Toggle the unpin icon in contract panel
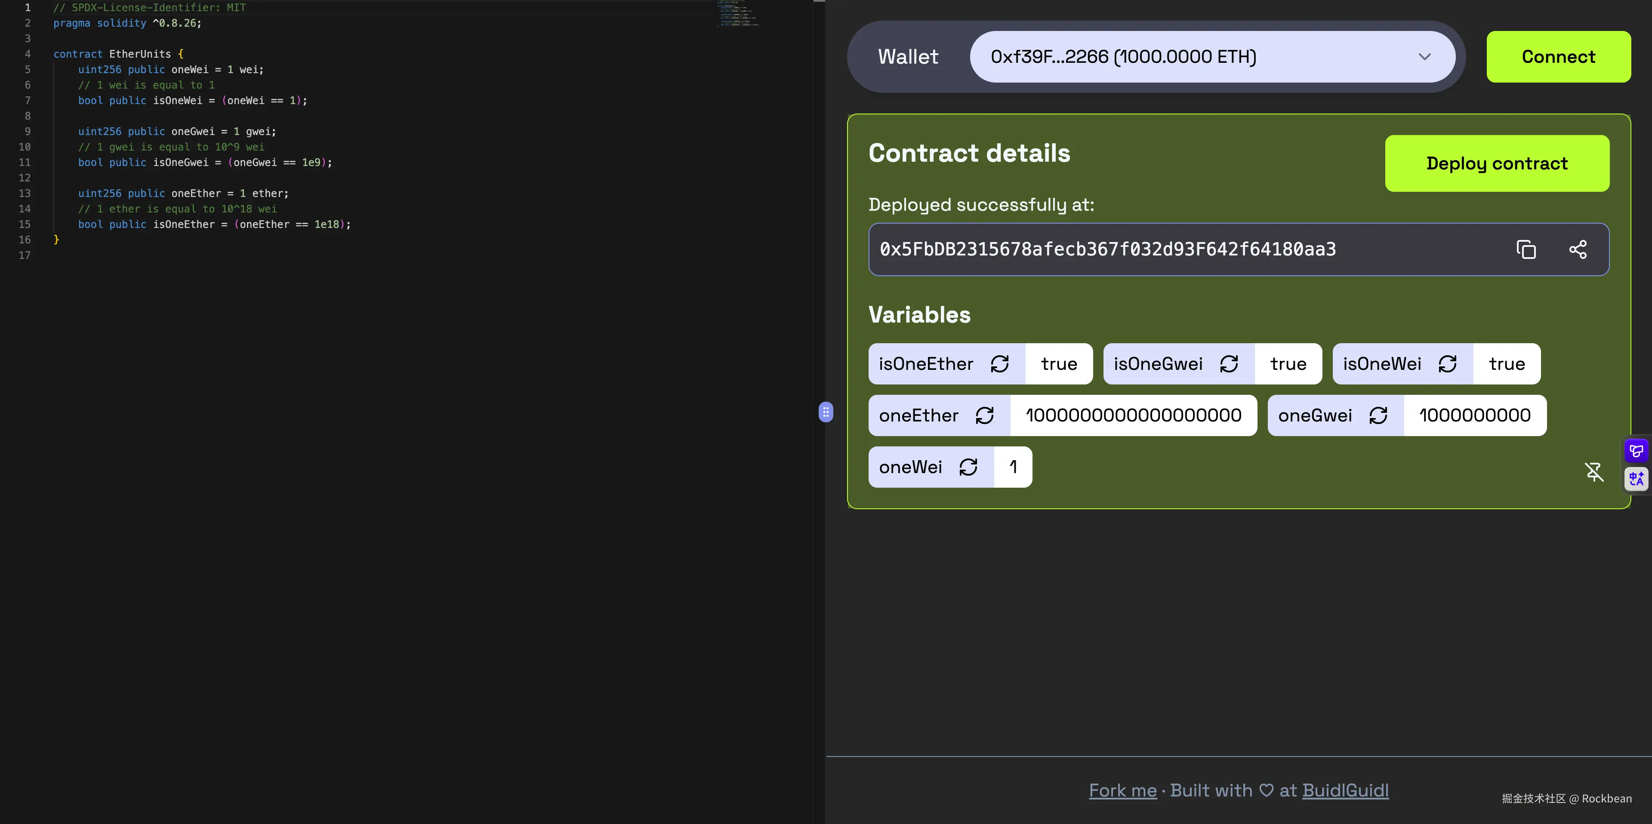This screenshot has height=824, width=1652. (1593, 472)
